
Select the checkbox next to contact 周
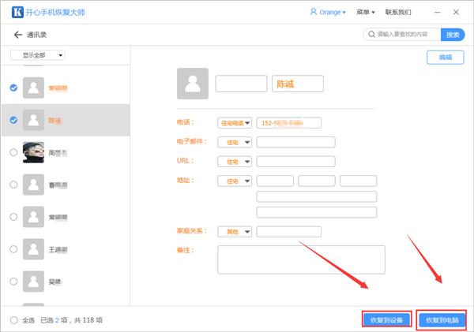(13, 152)
